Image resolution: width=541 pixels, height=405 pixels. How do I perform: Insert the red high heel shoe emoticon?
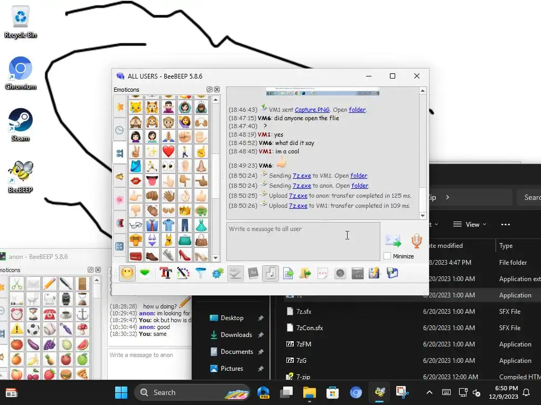[x=185, y=255]
